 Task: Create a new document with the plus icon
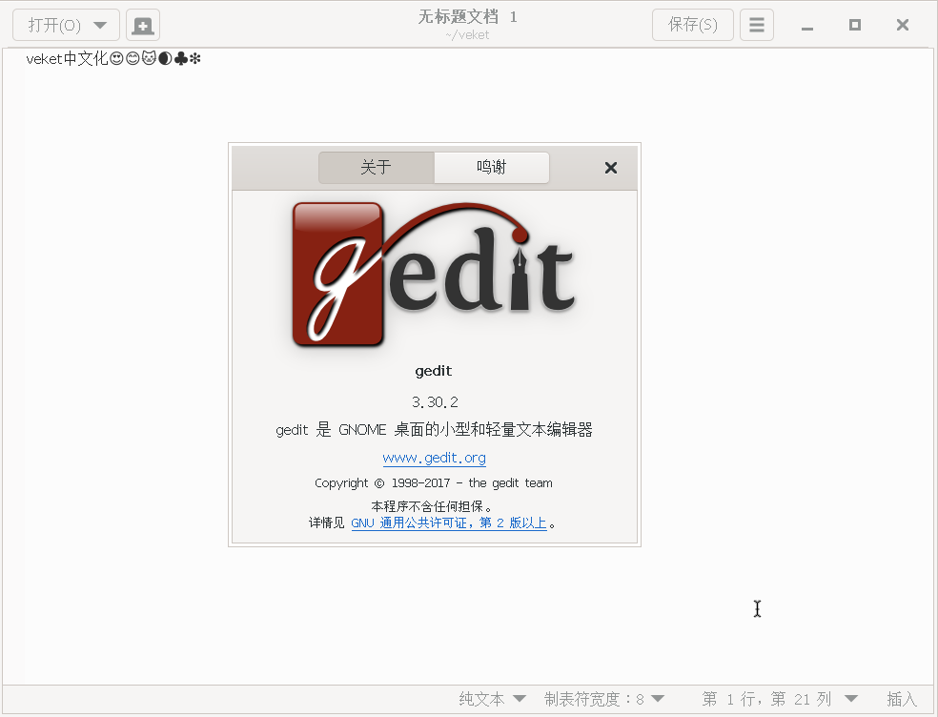point(142,25)
